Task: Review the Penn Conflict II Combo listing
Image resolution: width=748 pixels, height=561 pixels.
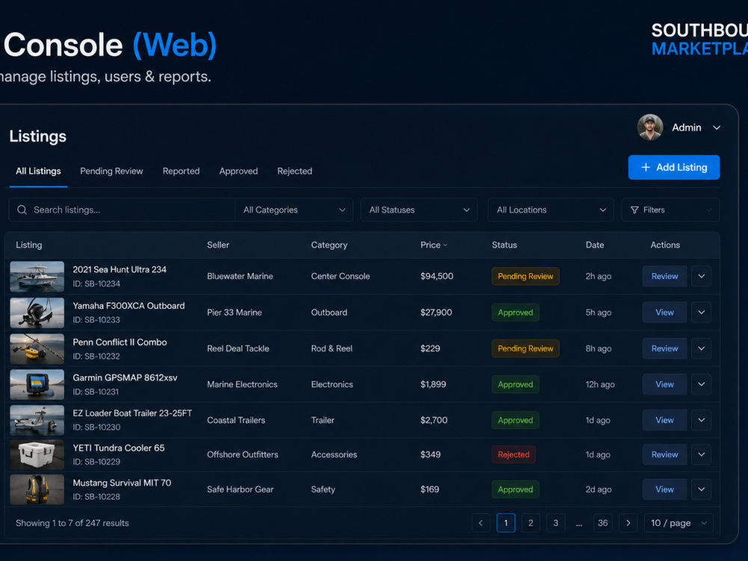Action: (x=664, y=349)
